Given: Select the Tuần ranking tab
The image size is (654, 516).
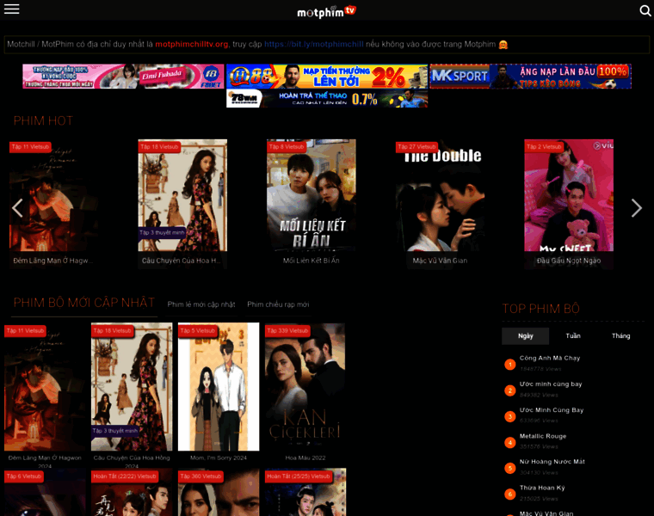Looking at the screenshot, I should pyautogui.click(x=573, y=336).
